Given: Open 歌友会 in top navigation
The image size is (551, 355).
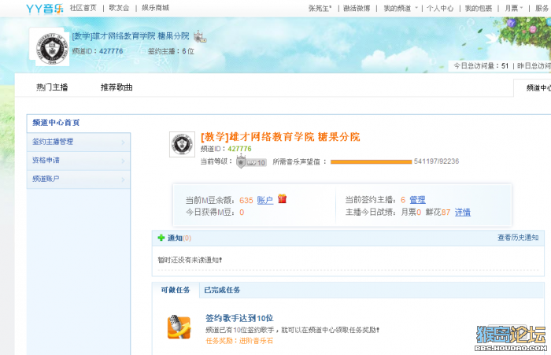Looking at the screenshot, I should coord(119,8).
